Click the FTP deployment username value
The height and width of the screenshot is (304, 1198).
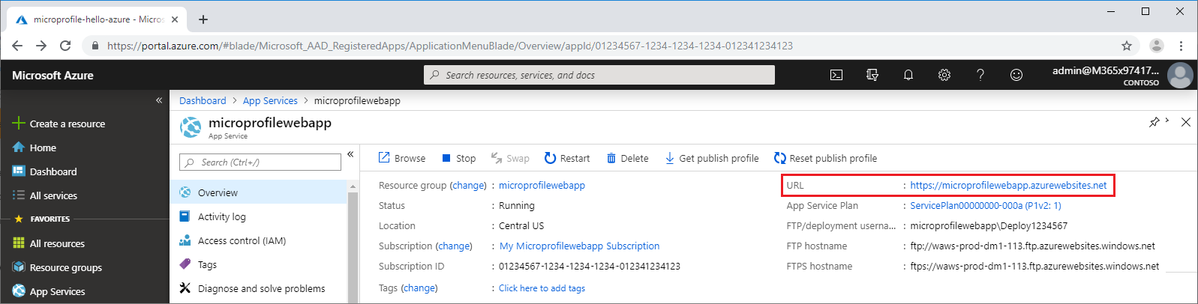(989, 225)
